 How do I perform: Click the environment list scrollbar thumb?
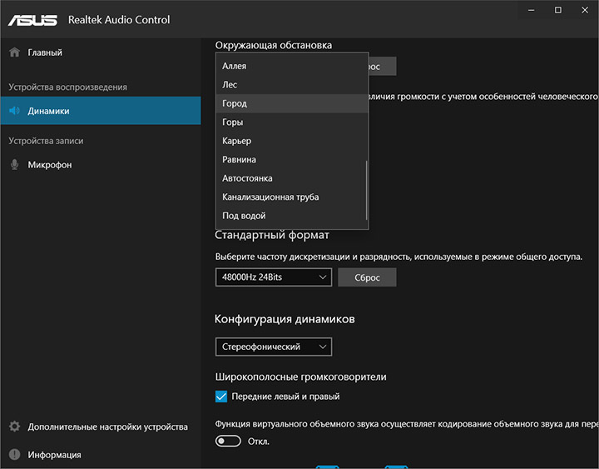(365, 190)
